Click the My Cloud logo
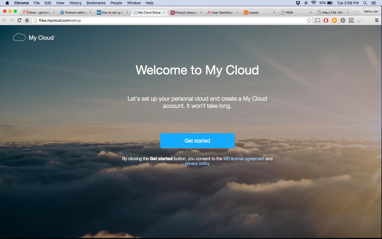382x239 pixels. (x=34, y=37)
